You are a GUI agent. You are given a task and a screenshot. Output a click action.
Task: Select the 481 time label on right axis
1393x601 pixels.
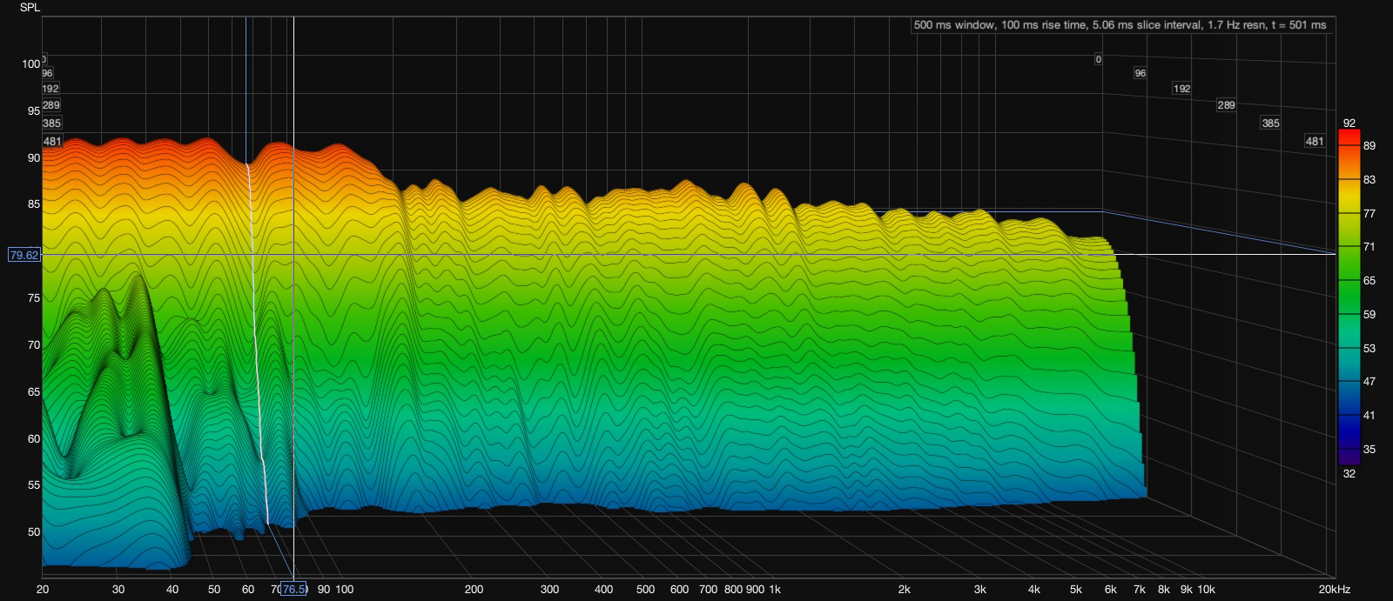tap(1314, 142)
